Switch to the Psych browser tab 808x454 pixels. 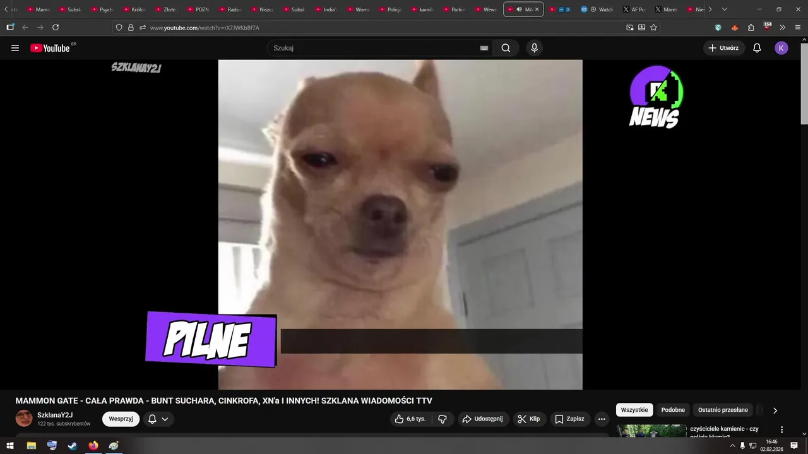pos(102,9)
